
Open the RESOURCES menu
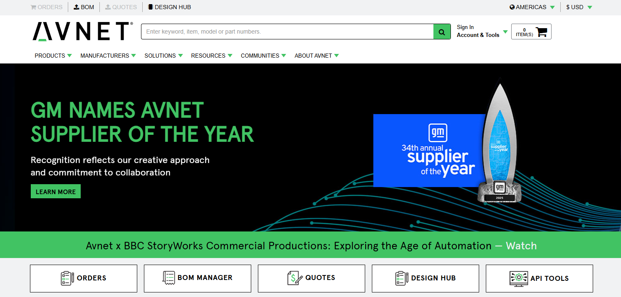pos(212,56)
